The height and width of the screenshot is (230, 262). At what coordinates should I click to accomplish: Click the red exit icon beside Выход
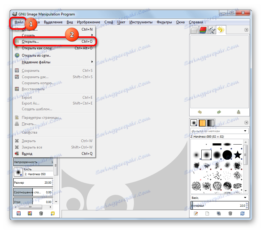(x=17, y=153)
